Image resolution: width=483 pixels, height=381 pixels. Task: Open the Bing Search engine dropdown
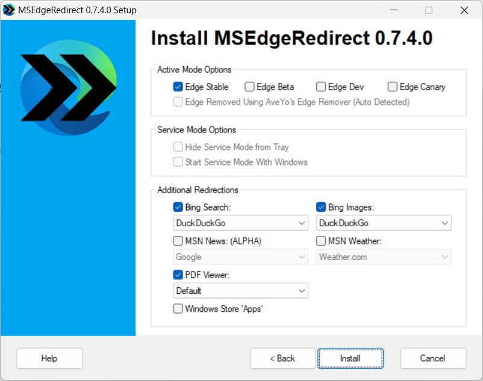pos(241,223)
